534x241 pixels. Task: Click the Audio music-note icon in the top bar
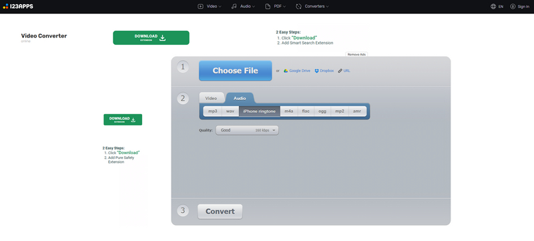[x=234, y=6]
